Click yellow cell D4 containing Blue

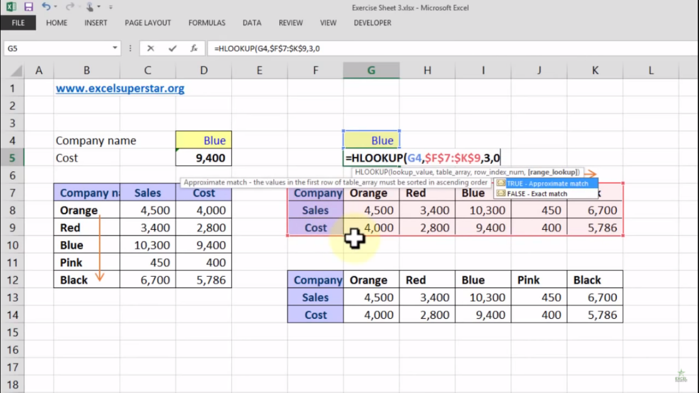(203, 141)
